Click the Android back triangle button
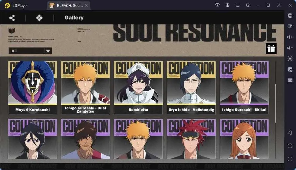Image resolution: width=296 pixels, height=170 pixels. tap(290, 133)
